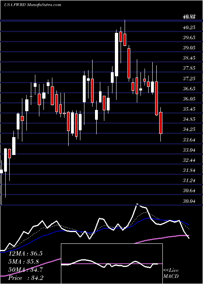Click the 12MA : 36.5 label

(25, 254)
